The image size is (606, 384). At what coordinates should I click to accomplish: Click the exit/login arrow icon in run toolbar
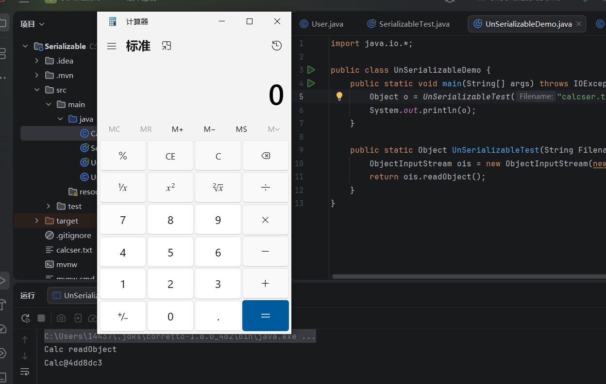78,318
